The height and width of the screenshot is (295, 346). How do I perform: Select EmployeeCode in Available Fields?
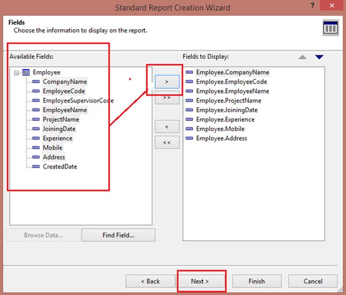pyautogui.click(x=64, y=91)
